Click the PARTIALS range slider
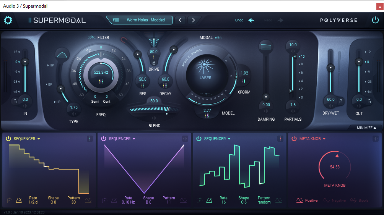384x215 pixels. [x=293, y=73]
